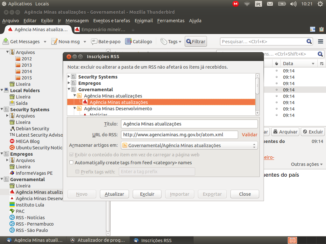Collapse Governamental in RSS dialog tree
Viewport: 326px width, 244px height.
(69, 89)
